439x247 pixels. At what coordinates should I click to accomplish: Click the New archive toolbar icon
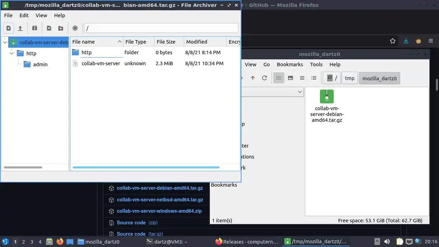9,28
